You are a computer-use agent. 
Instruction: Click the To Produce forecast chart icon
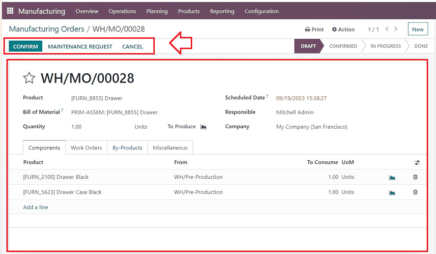tap(203, 127)
